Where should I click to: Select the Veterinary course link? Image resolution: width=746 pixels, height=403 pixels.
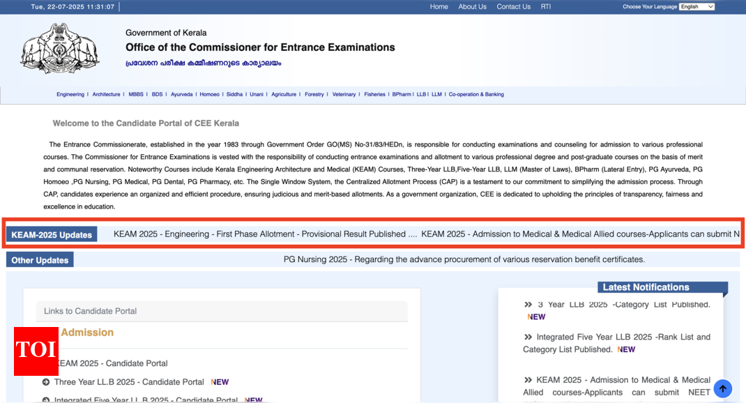tap(344, 94)
